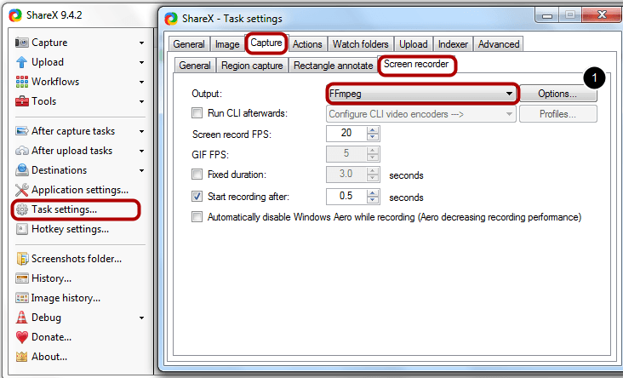This screenshot has width=623, height=378.
Task: Click the Donate heart icon
Action: click(22, 337)
